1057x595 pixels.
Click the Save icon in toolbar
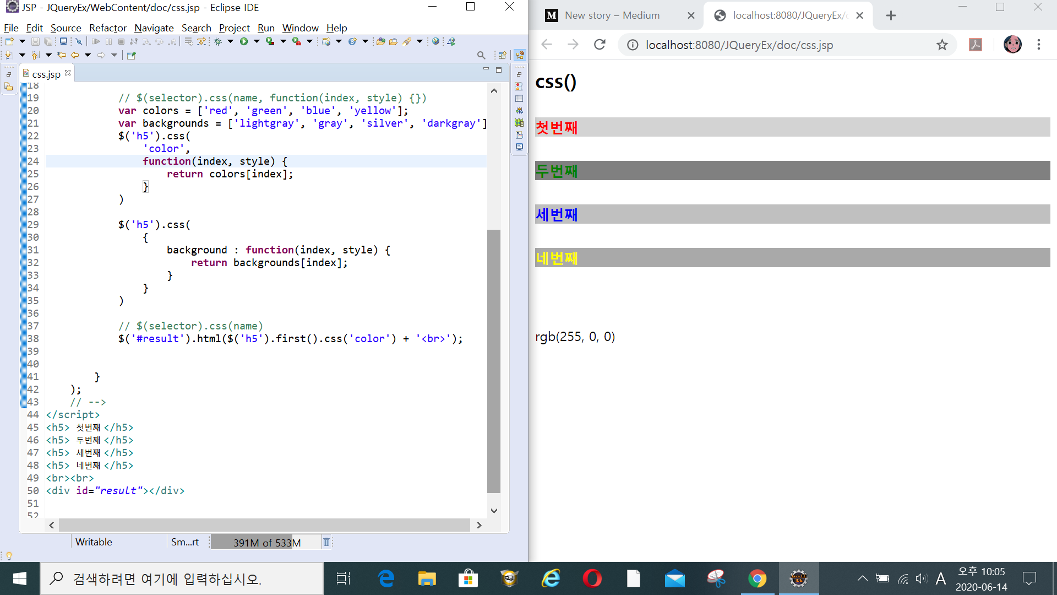click(x=35, y=41)
